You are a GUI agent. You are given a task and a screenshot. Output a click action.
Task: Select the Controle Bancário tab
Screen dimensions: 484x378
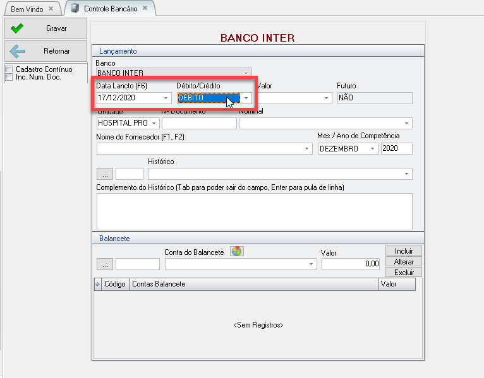point(111,9)
